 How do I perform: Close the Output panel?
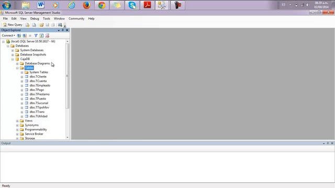point(332,143)
